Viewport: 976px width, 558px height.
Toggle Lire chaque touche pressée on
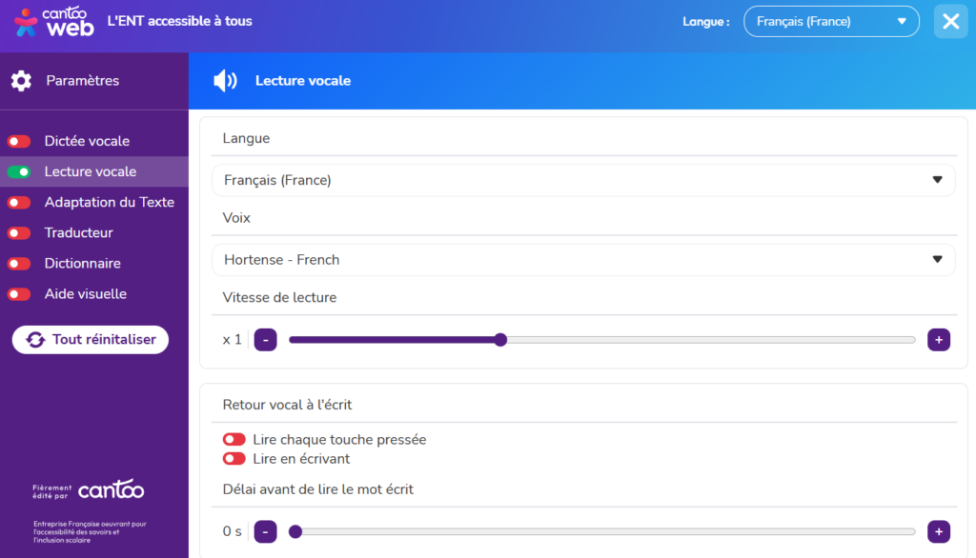pos(234,440)
